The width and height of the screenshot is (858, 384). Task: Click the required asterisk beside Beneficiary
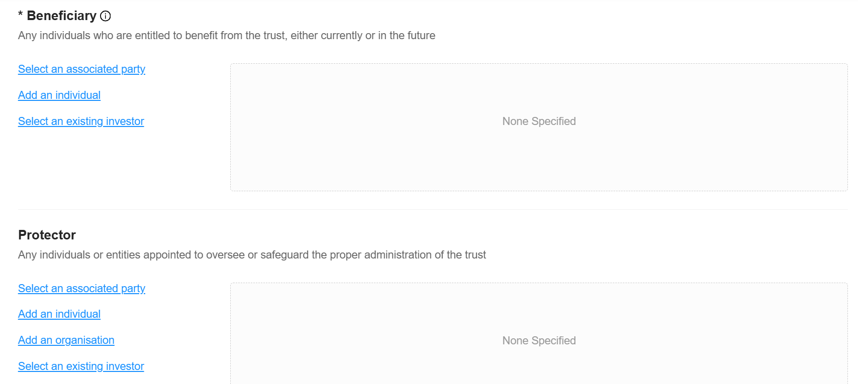coord(21,15)
